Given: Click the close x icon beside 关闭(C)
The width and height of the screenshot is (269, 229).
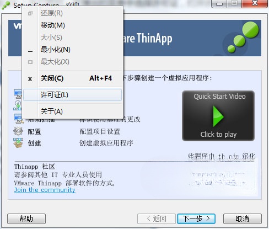Looking at the screenshot, I should [x=30, y=79].
